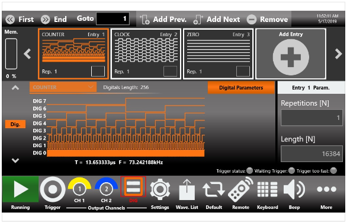Show previous entries with left arrow
The height and width of the screenshot is (222, 350).
(27, 53)
